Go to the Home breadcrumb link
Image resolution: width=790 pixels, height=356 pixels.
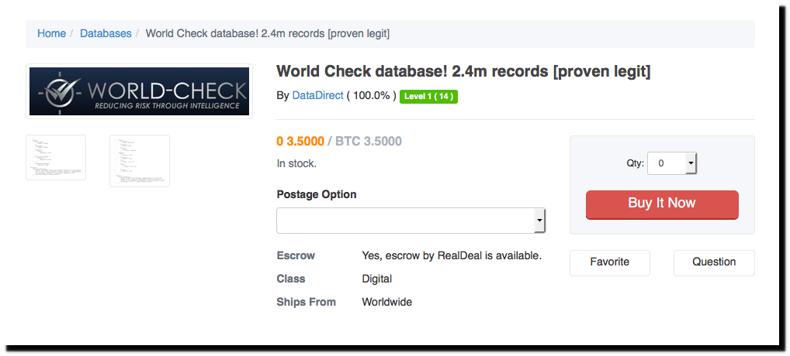[x=51, y=33]
